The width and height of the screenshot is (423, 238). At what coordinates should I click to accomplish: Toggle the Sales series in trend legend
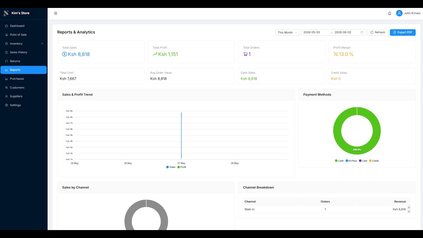coord(171,167)
